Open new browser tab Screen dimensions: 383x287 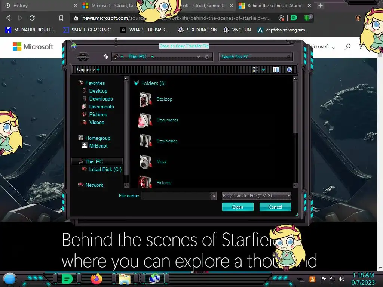click(321, 6)
